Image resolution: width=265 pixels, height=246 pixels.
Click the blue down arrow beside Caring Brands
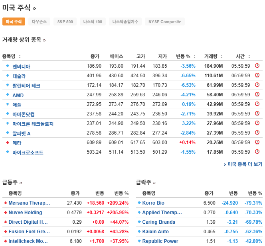click(x=139, y=222)
